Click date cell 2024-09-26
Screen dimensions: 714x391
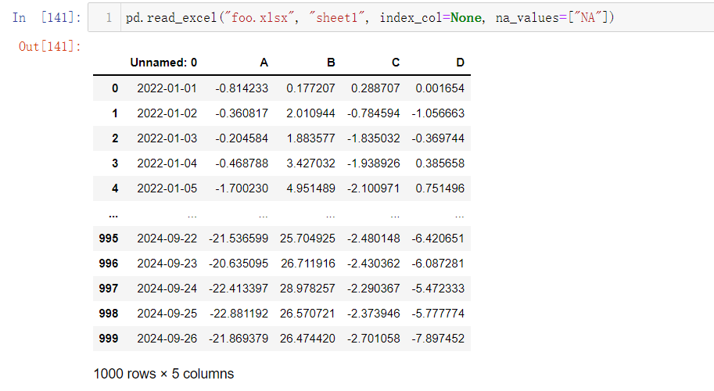point(167,339)
